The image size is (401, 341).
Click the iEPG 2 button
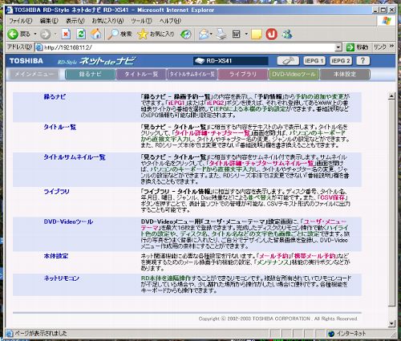[x=341, y=61]
